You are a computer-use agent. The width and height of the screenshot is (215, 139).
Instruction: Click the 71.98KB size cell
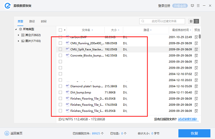[x=110, y=93]
